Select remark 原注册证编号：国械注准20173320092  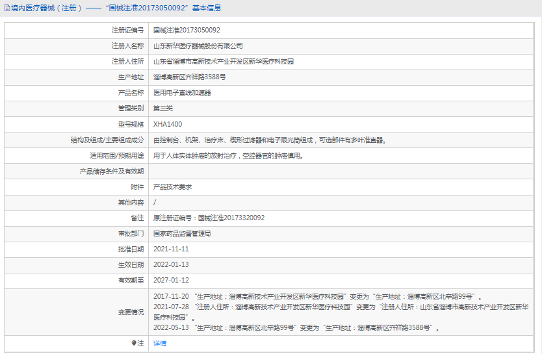coord(209,218)
